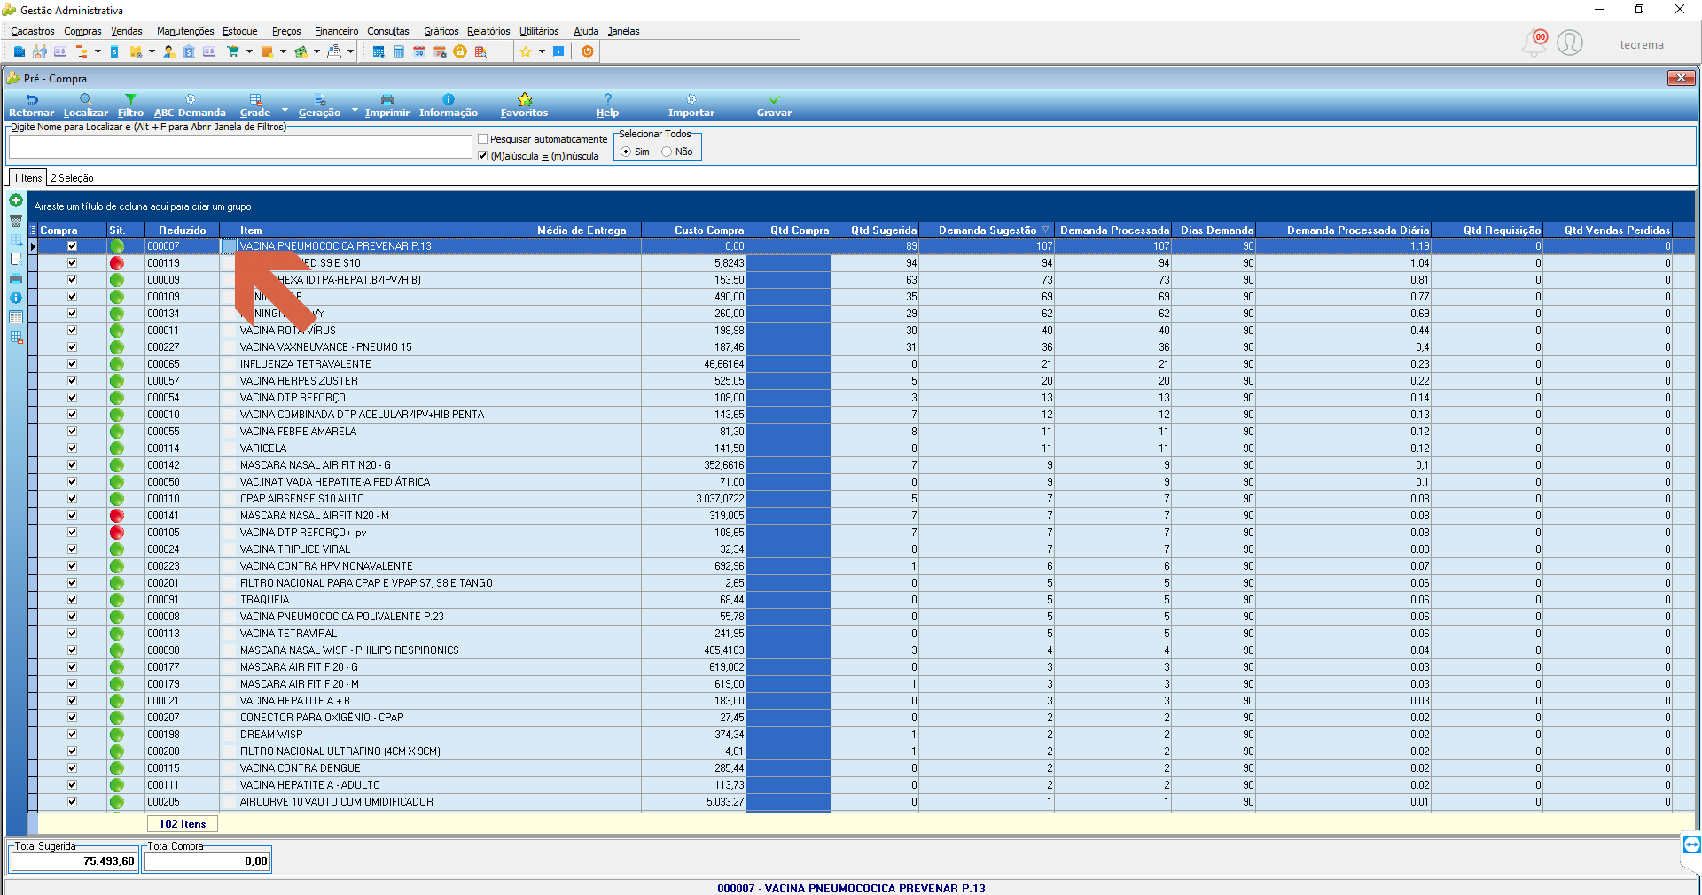Enable Pesquisar automaticamente checkbox

tap(483, 139)
